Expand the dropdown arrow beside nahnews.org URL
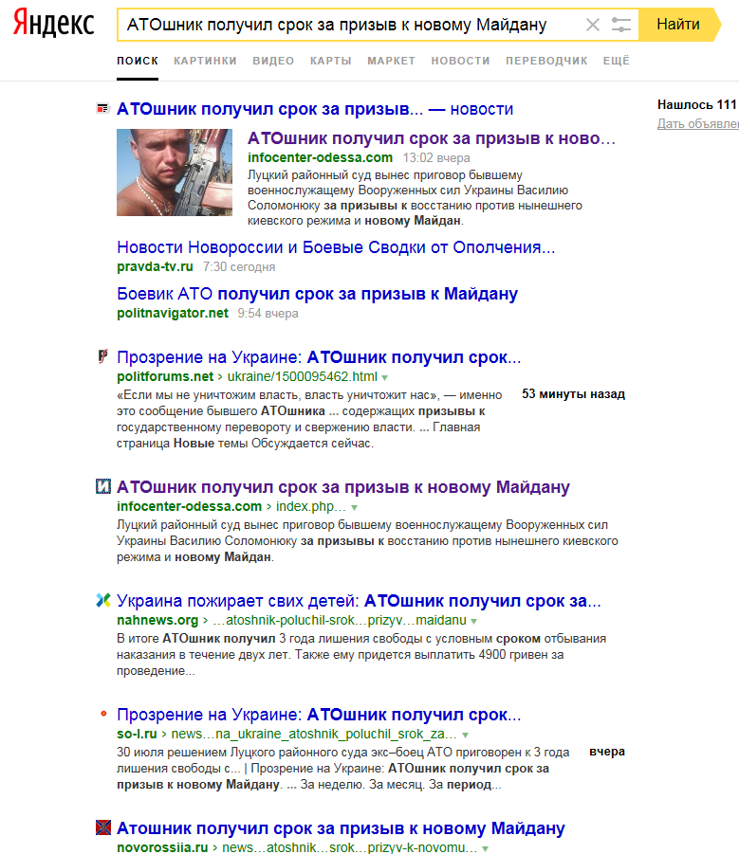Screen dimensions: 739x854 pyautogui.click(x=473, y=622)
